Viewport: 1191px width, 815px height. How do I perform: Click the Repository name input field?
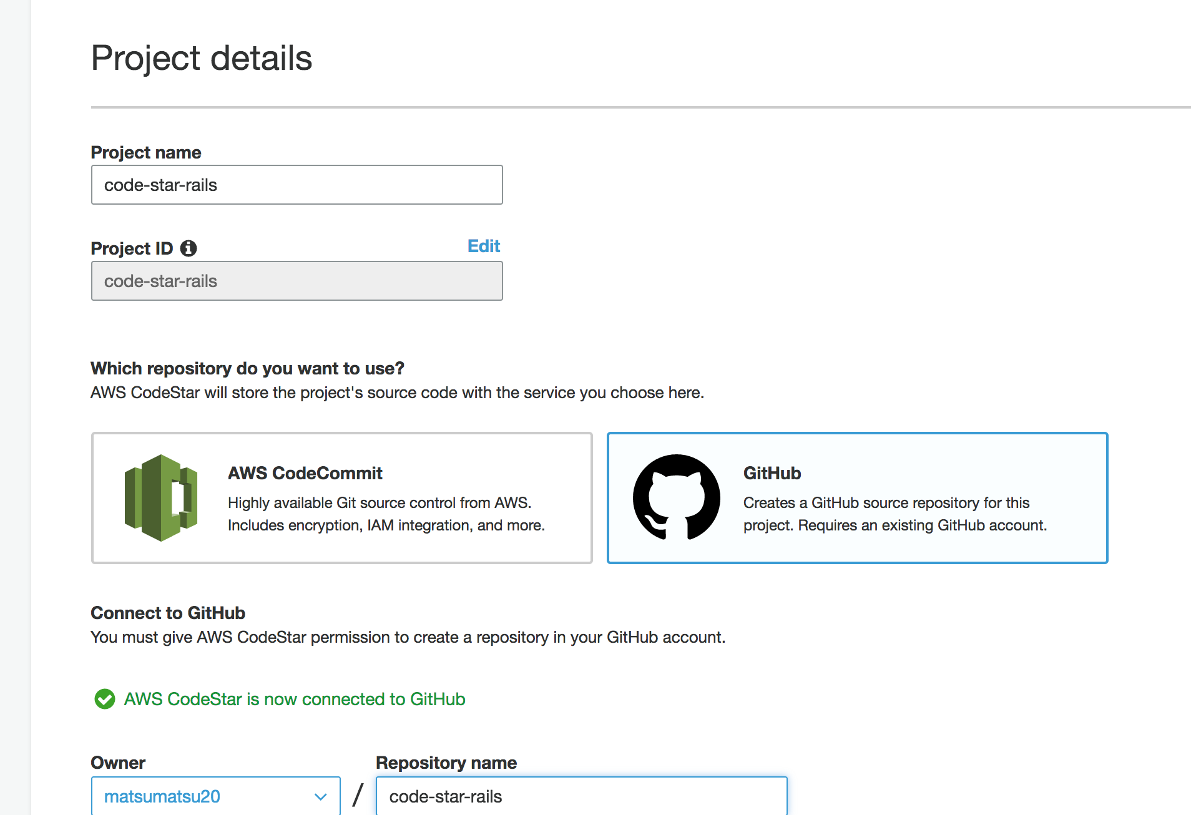click(581, 797)
